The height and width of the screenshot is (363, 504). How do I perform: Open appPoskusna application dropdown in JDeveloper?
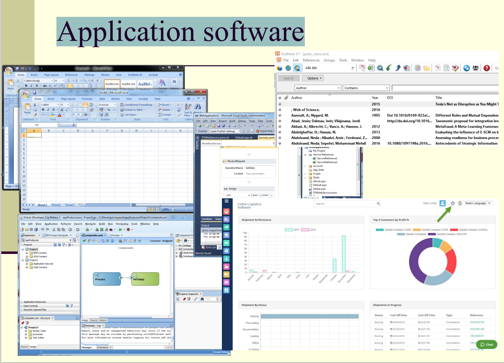(x=46, y=240)
